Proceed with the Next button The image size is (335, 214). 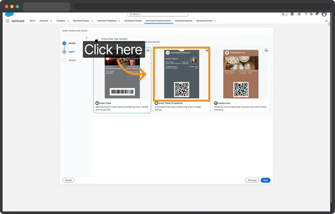tap(265, 180)
